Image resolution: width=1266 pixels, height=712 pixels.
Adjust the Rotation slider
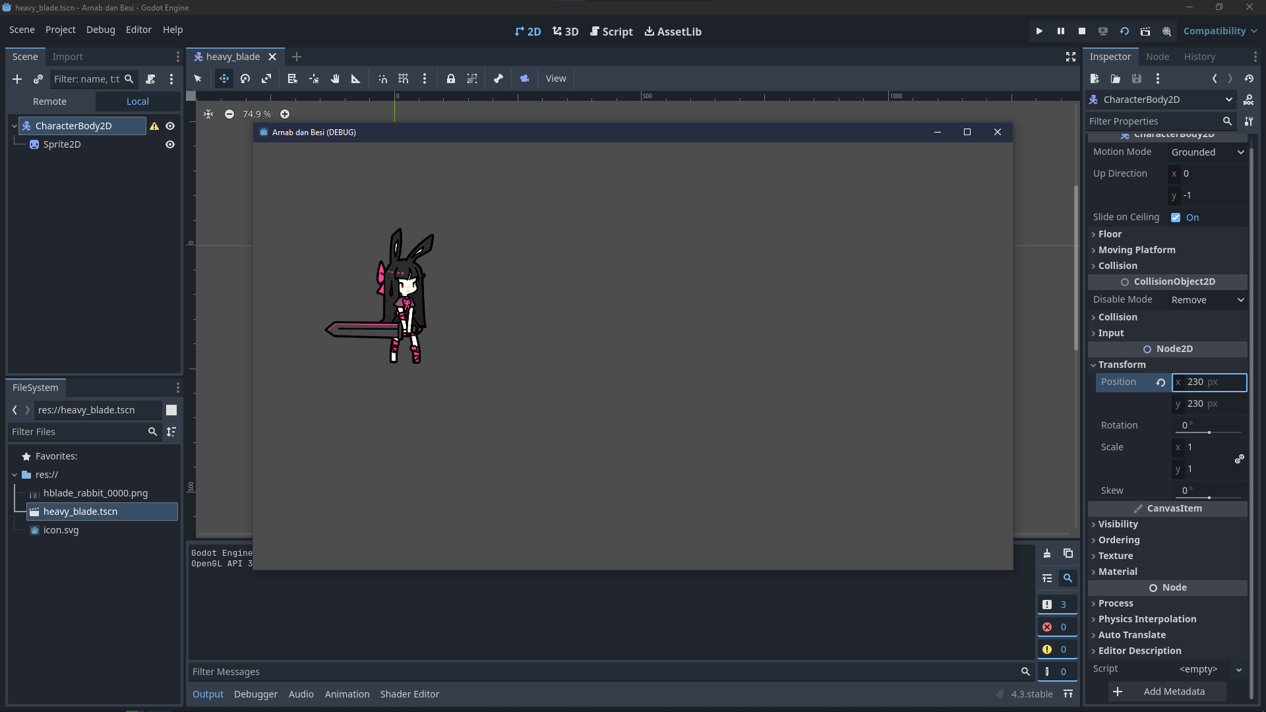pyautogui.click(x=1209, y=432)
